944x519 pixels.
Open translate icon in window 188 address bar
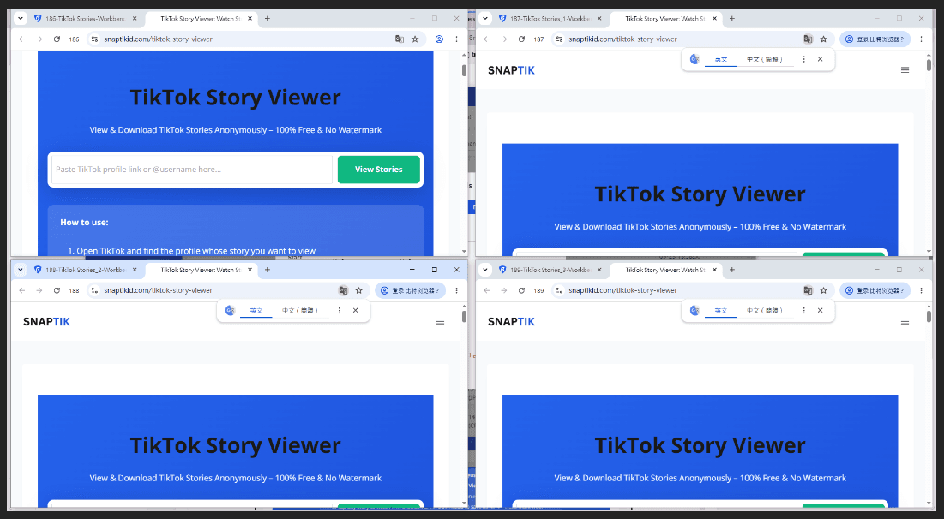[343, 290]
